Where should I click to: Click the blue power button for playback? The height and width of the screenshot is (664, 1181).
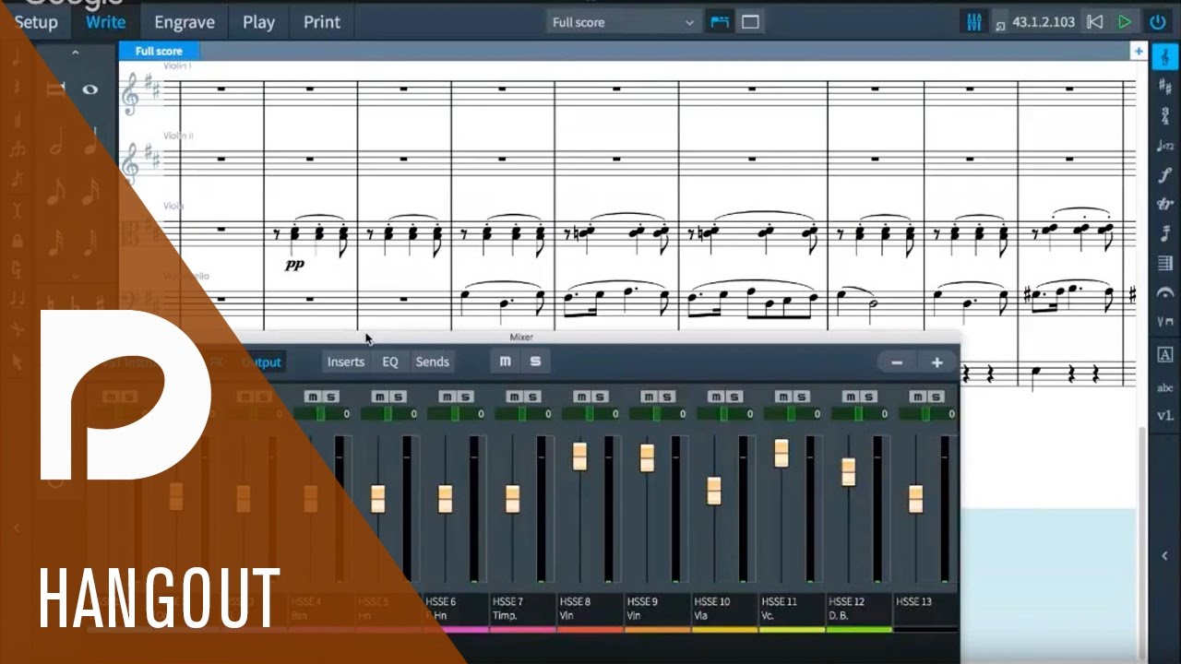[1157, 21]
